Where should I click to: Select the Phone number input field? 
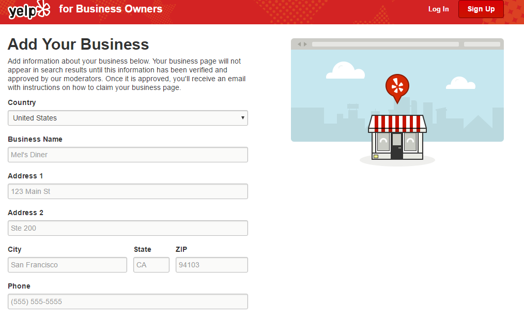pyautogui.click(x=128, y=301)
